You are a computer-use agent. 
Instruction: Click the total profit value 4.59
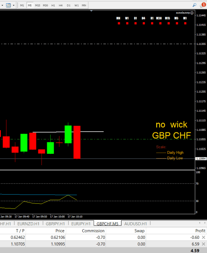tap(195, 251)
